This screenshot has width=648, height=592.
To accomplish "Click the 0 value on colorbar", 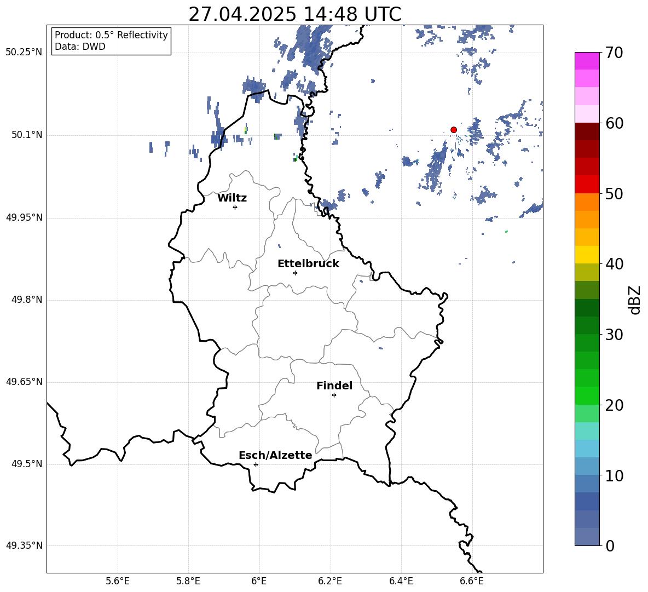I will point(610,545).
